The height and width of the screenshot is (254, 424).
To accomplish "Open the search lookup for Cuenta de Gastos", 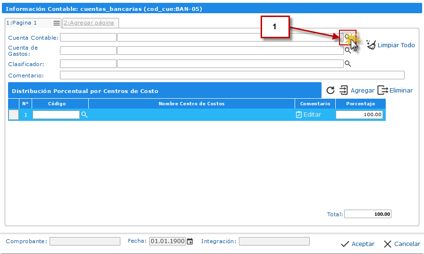I will coord(348,51).
